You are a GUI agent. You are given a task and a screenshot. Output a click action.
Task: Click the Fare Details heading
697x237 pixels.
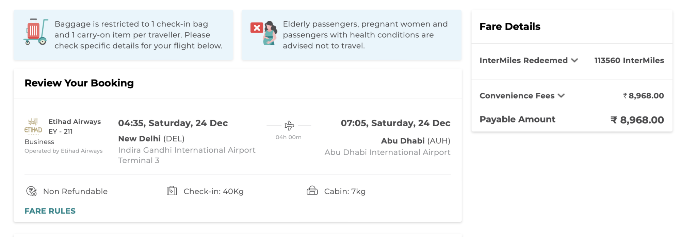(x=510, y=26)
